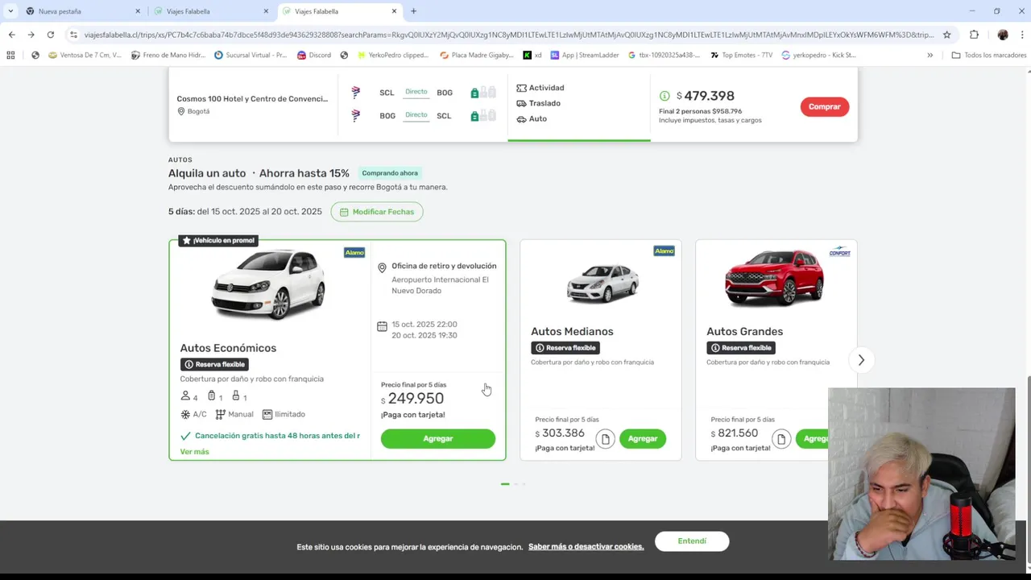The width and height of the screenshot is (1031, 580).
Task: Go forward in browser history
Action: [31, 35]
